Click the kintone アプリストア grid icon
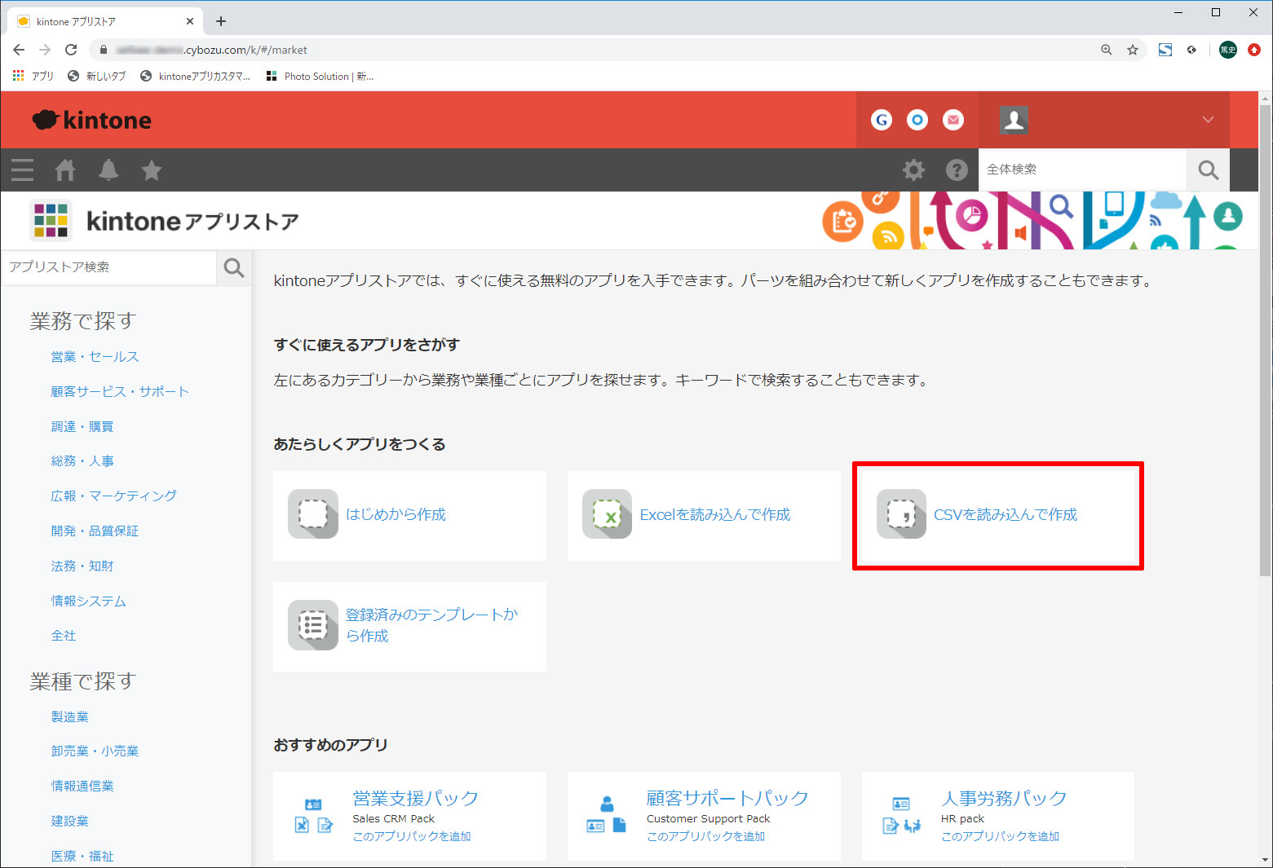1273x868 pixels. [x=51, y=220]
